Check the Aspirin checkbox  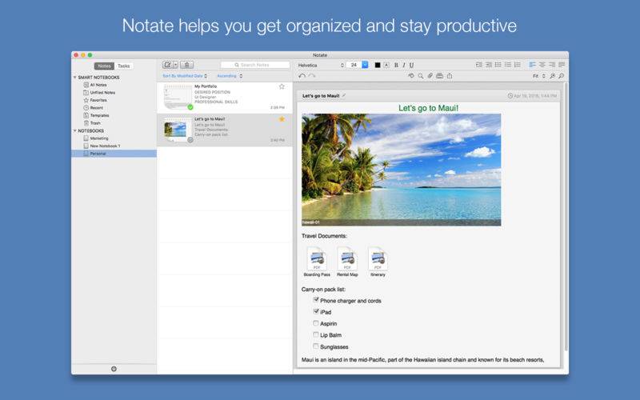(x=316, y=323)
